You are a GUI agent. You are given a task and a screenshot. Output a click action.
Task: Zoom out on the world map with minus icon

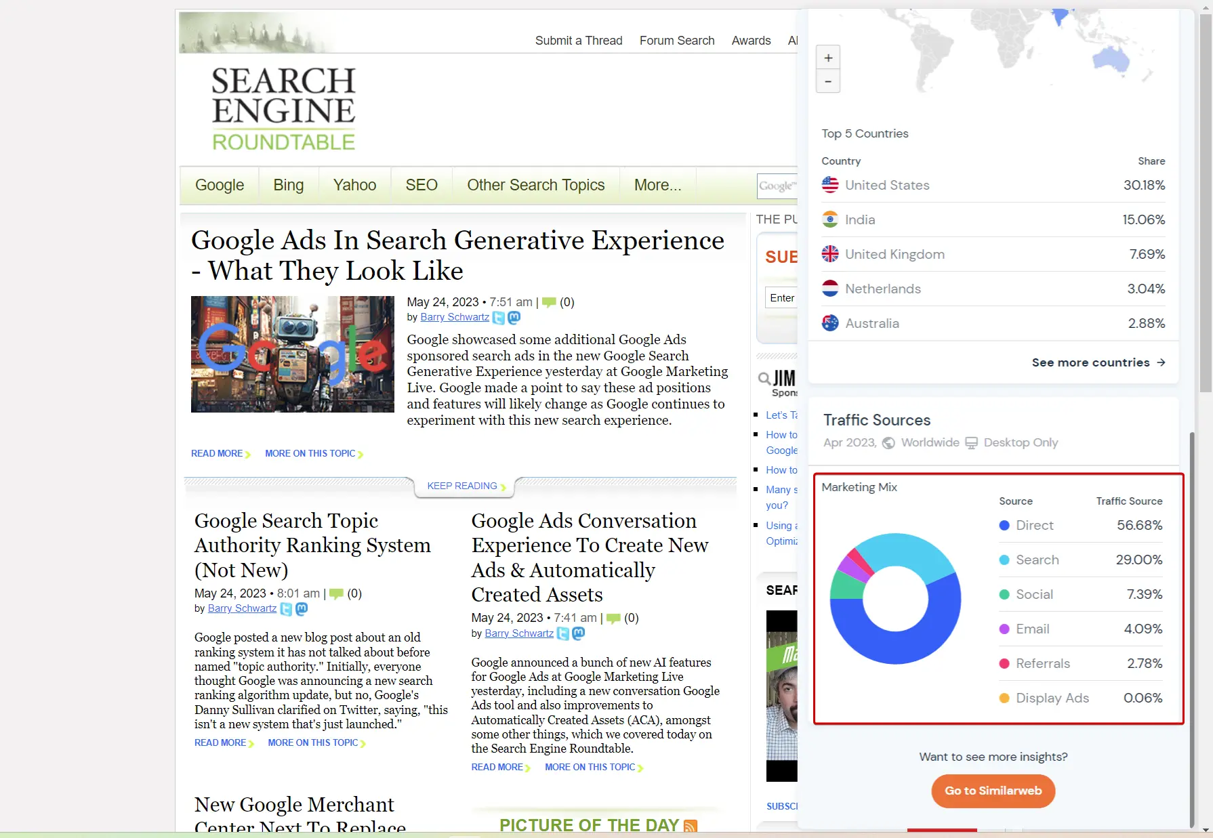point(828,81)
